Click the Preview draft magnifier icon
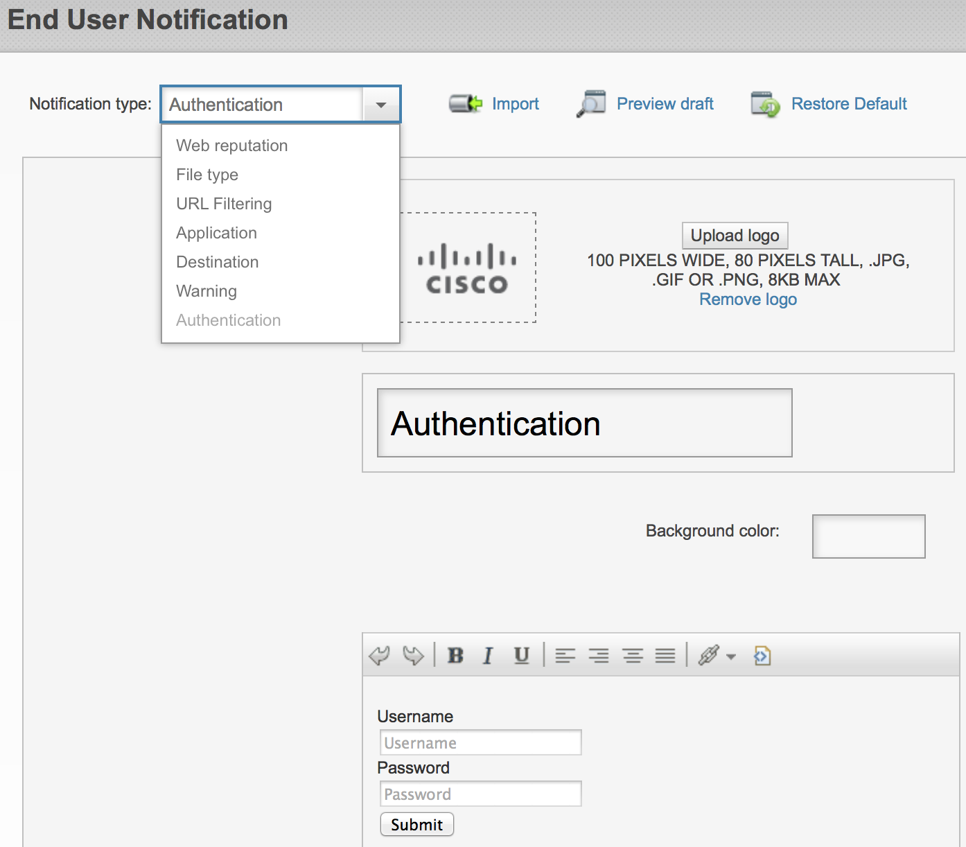 point(591,104)
